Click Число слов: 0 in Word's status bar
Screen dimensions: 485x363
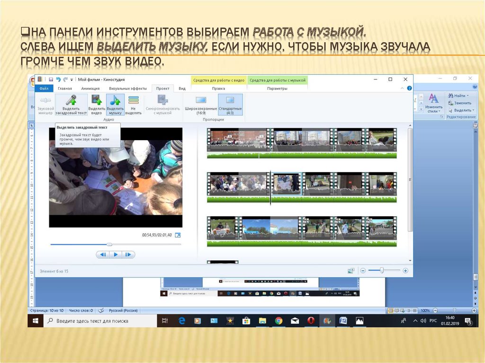coord(81,310)
